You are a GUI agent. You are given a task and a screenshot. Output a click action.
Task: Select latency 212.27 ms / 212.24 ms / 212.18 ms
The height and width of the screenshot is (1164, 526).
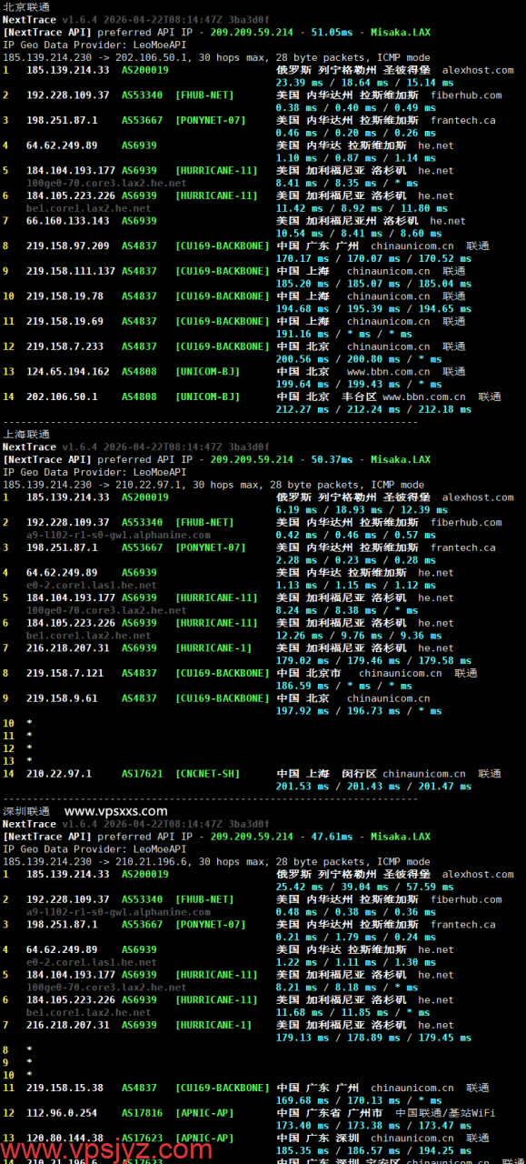373,409
